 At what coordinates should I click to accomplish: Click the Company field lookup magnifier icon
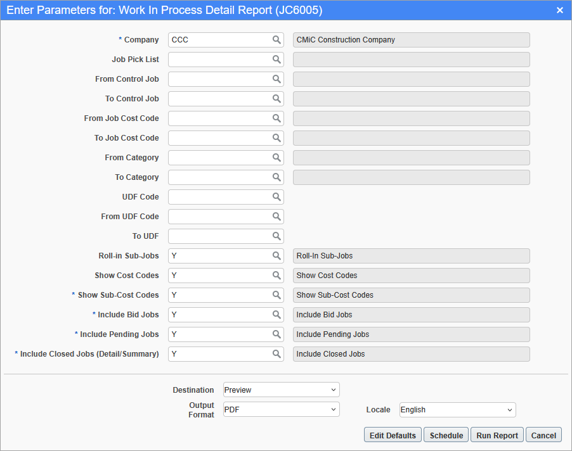(x=276, y=40)
